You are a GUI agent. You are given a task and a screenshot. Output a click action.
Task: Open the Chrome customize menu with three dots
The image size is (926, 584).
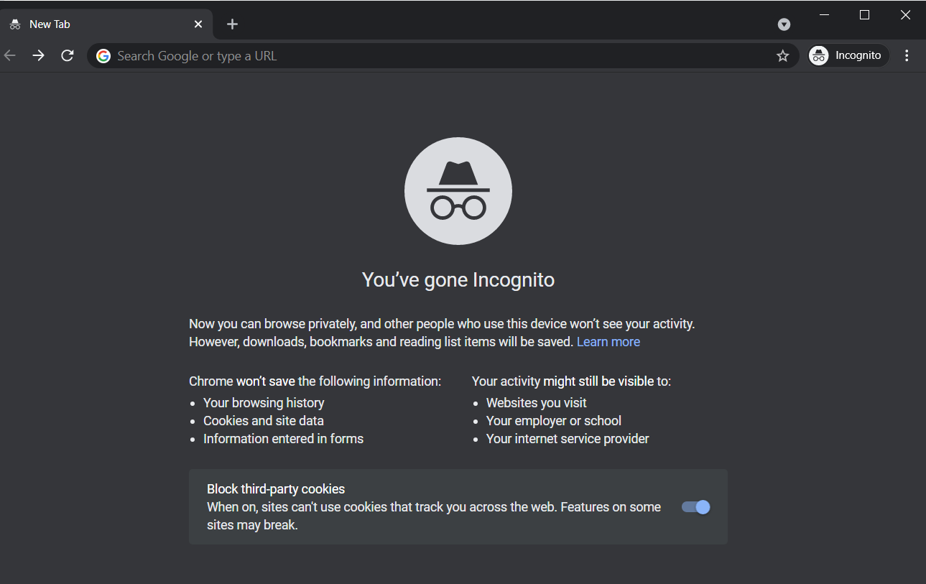point(907,55)
